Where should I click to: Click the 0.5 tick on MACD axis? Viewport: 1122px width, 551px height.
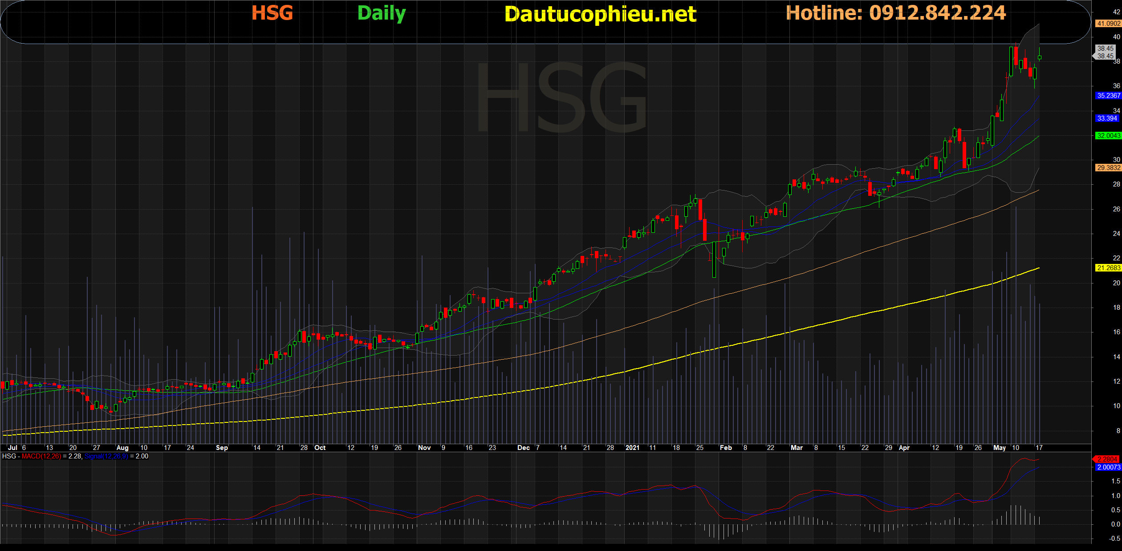1116,510
